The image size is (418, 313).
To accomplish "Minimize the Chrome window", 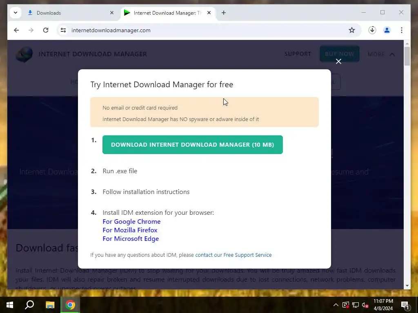I will pos(364,13).
